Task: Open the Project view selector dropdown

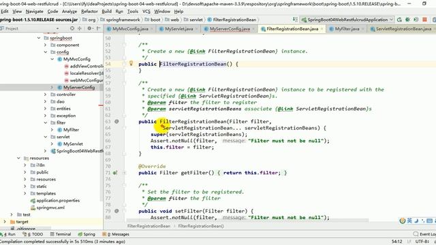Action: pos(57,29)
